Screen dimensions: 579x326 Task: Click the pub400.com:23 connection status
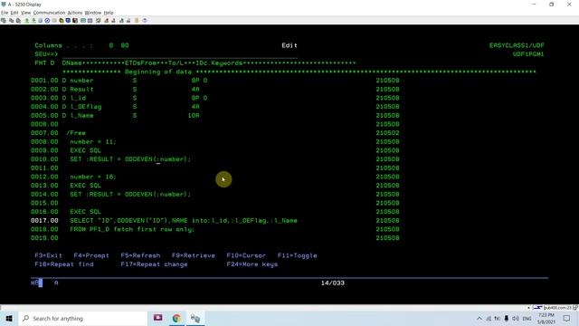click(x=557, y=308)
